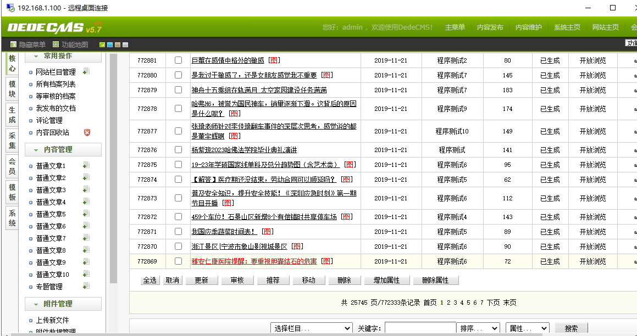Tick checkbox for article 772880
This screenshot has height=336, width=637.
[178, 75]
